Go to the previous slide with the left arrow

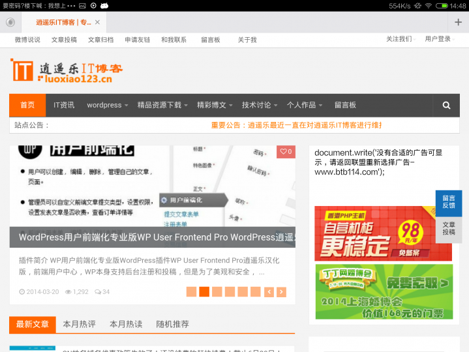[269, 292]
